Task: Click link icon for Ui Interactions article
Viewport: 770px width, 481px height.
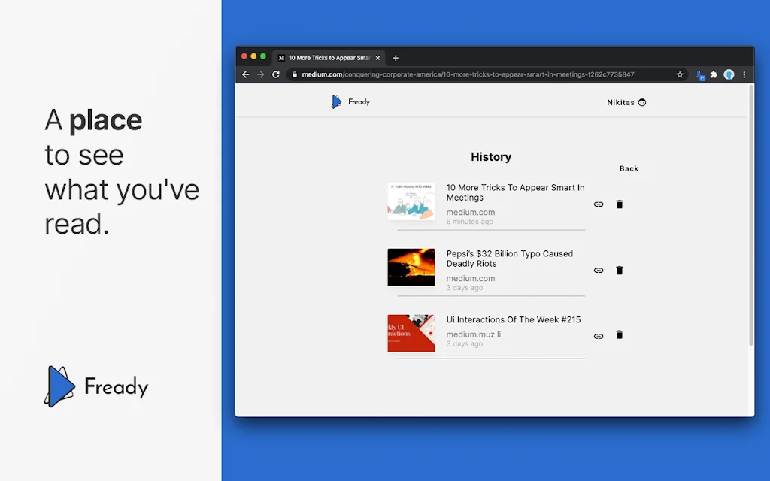Action: tap(599, 336)
